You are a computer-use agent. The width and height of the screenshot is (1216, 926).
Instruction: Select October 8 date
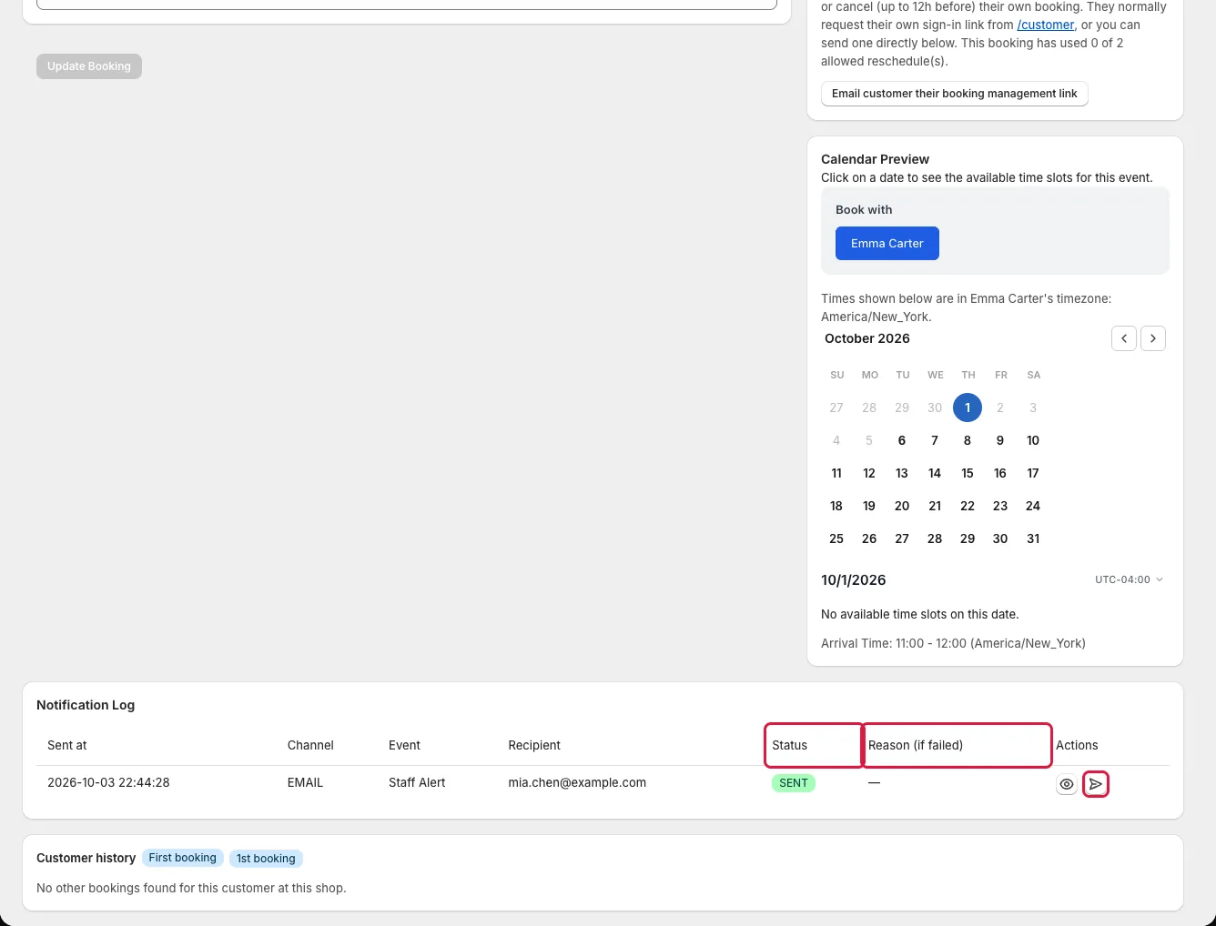[968, 440]
